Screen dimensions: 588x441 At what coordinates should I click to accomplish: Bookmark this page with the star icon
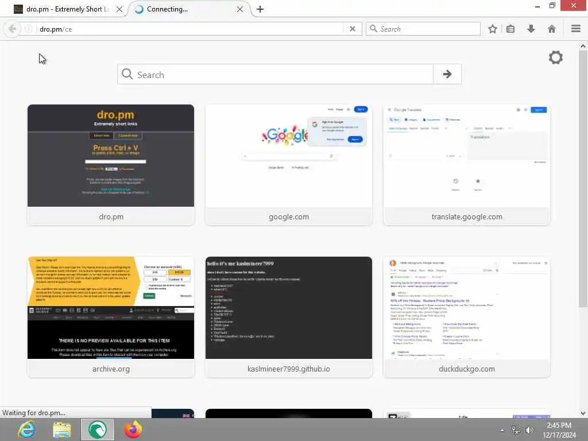coord(492,29)
